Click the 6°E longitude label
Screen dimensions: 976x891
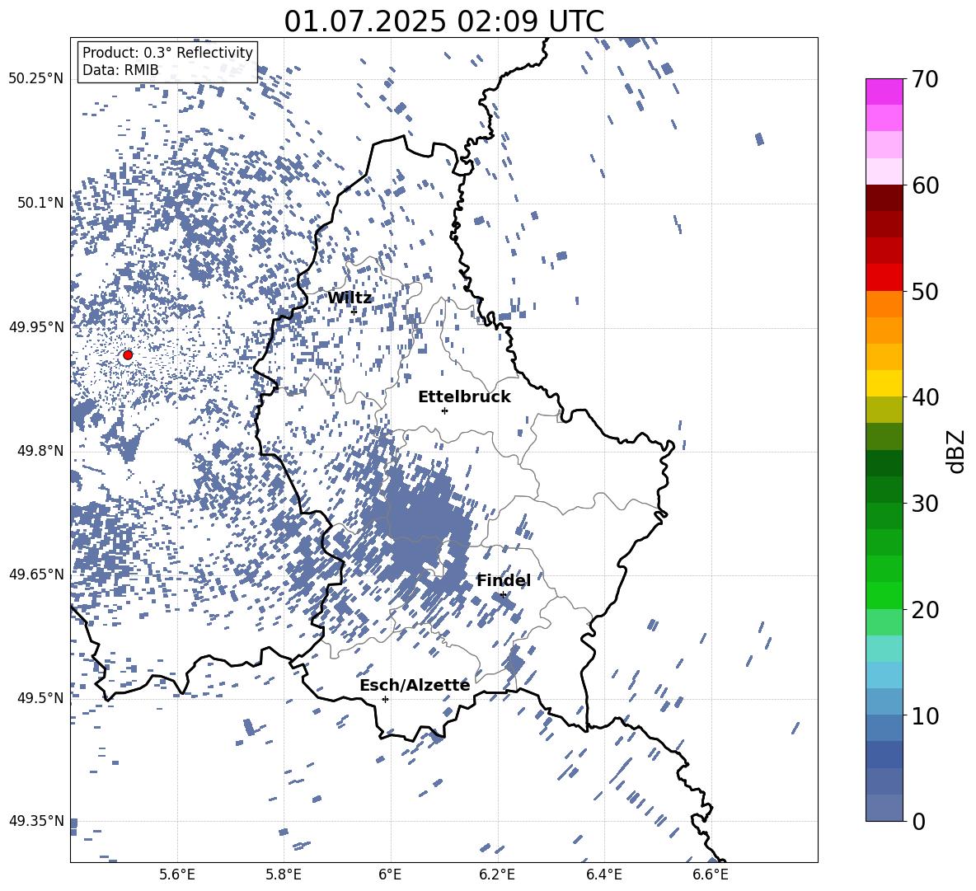[390, 875]
